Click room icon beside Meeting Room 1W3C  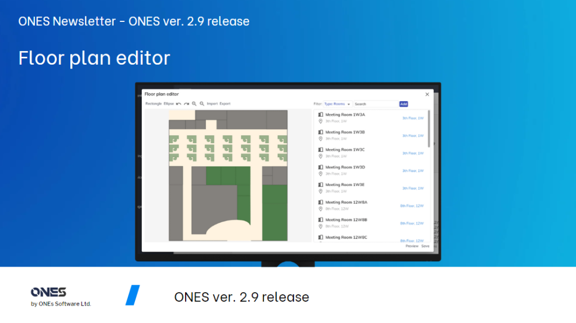coord(321,150)
